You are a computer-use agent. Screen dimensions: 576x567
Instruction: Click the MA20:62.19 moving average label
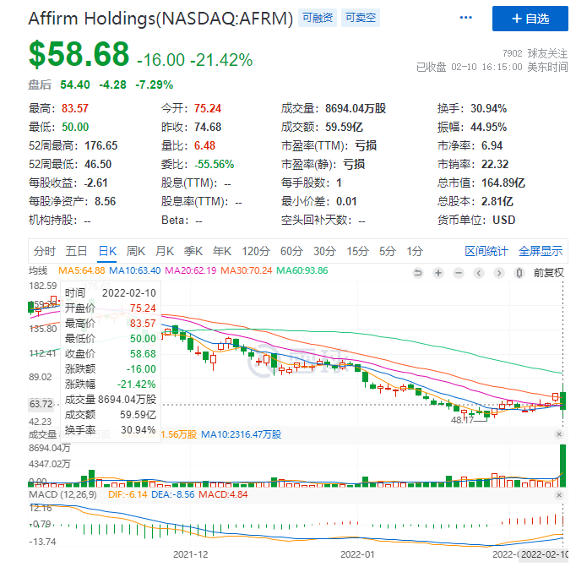191,270
